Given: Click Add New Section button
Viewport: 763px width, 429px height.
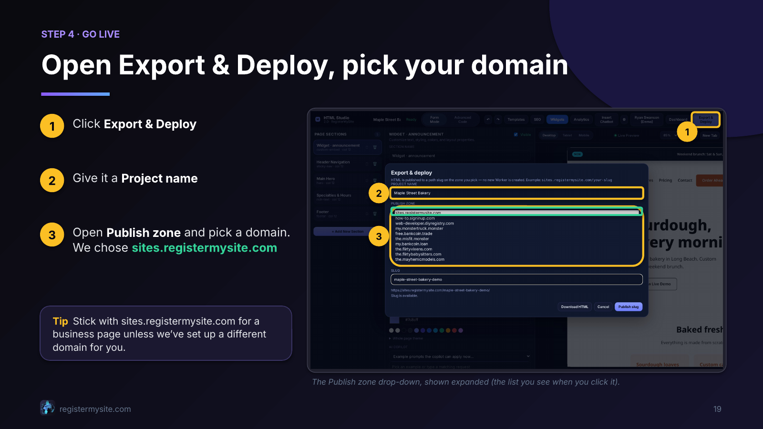Looking at the screenshot, I should (x=348, y=232).
